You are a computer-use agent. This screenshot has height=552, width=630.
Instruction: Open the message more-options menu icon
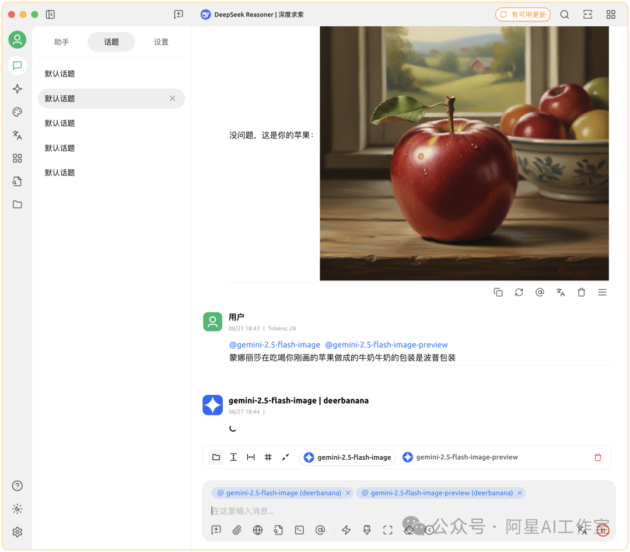(602, 293)
